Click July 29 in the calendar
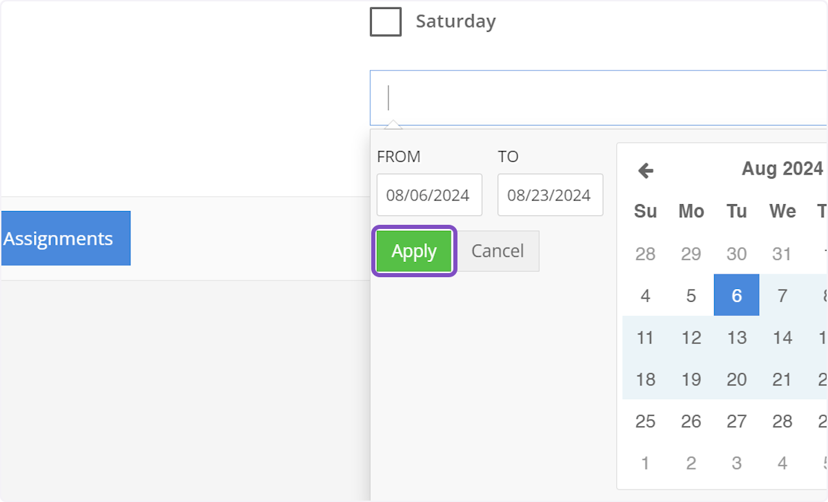The image size is (828, 502). 691,254
